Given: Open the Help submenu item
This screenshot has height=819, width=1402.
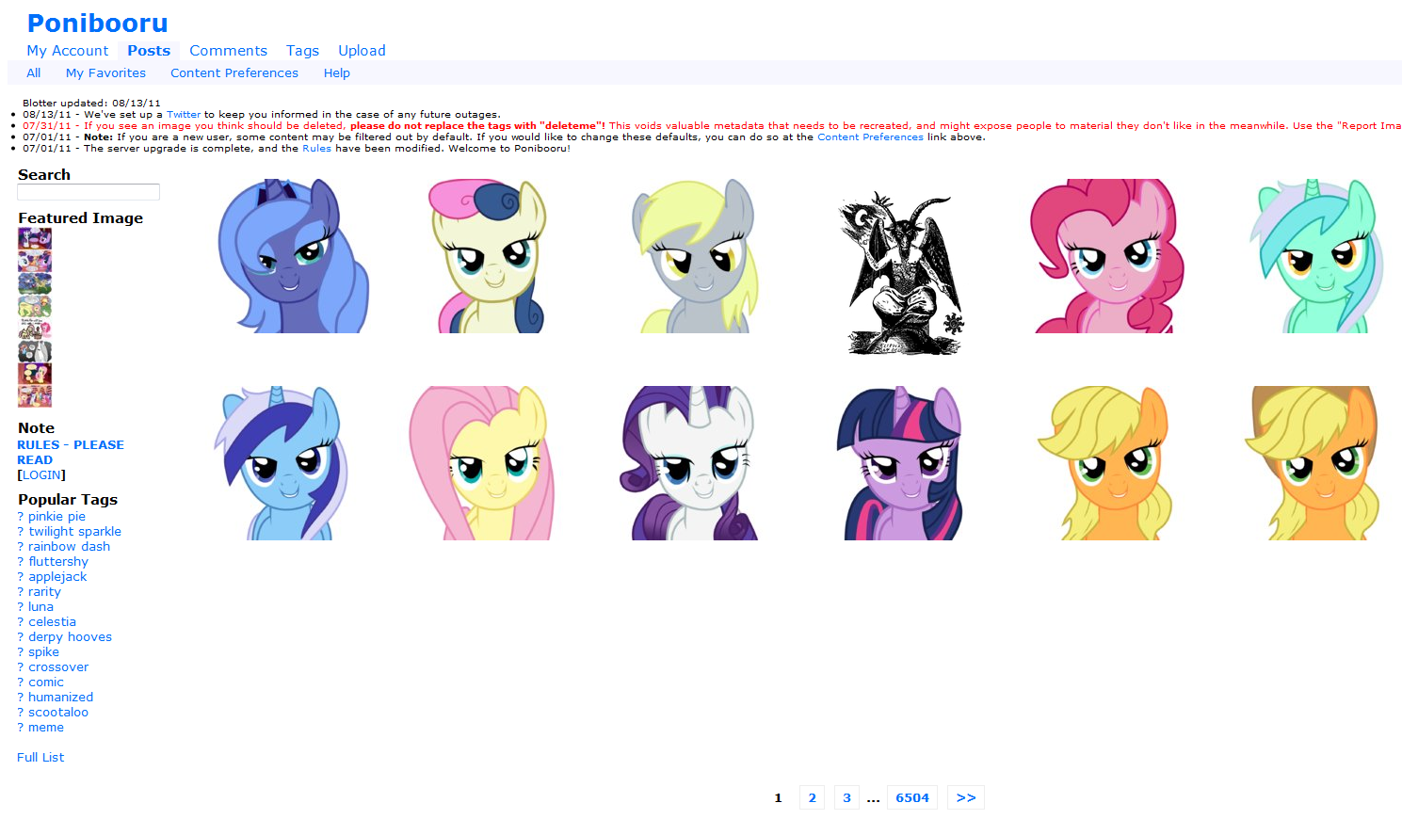Looking at the screenshot, I should [x=337, y=72].
